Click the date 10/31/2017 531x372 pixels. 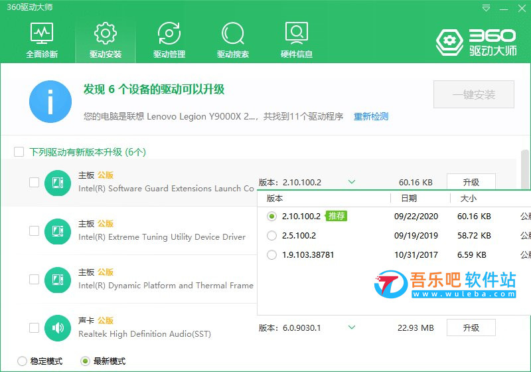click(x=416, y=255)
